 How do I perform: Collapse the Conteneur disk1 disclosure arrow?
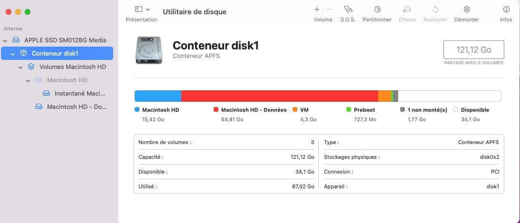tap(13, 54)
